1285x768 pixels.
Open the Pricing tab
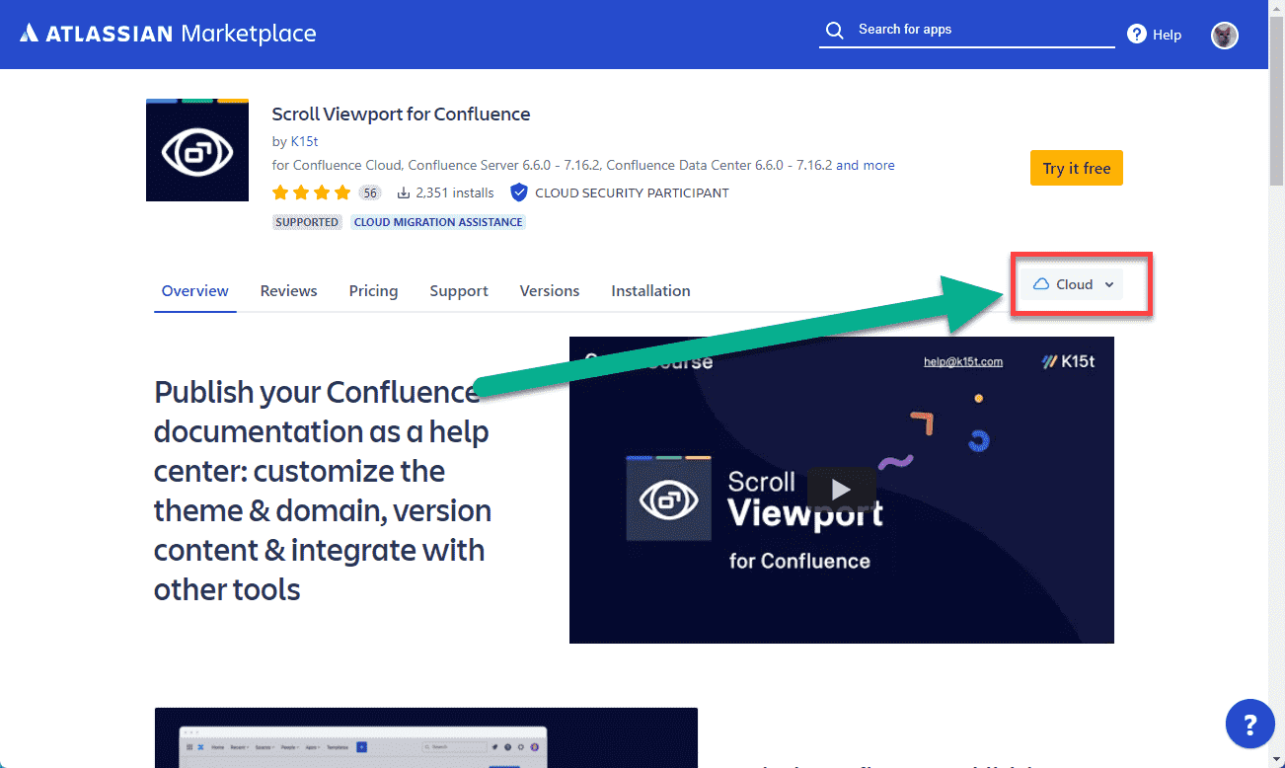pos(374,291)
